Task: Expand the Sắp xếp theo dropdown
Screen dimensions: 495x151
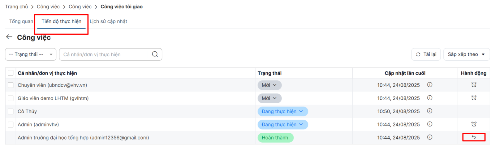Action: click(x=466, y=54)
